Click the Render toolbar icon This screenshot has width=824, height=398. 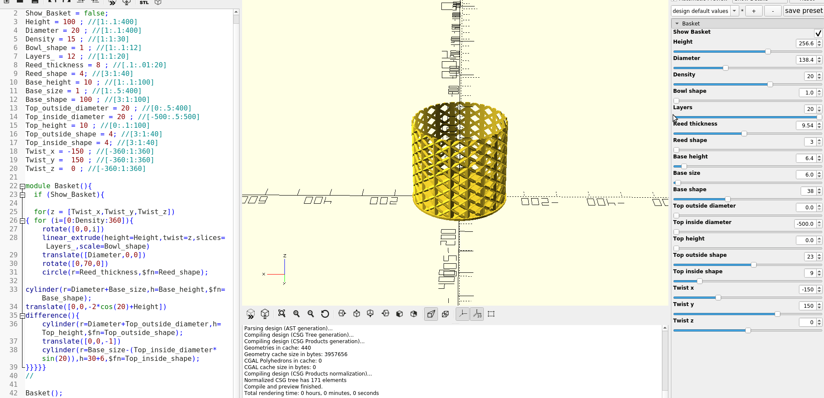pyautogui.click(x=265, y=314)
